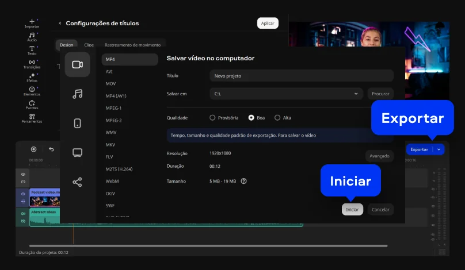Go back from Configurações de títulos

pos(60,24)
